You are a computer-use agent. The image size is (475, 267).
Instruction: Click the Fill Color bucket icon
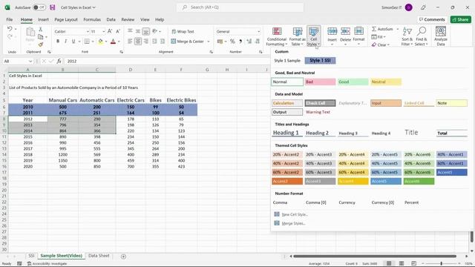[x=100, y=42]
